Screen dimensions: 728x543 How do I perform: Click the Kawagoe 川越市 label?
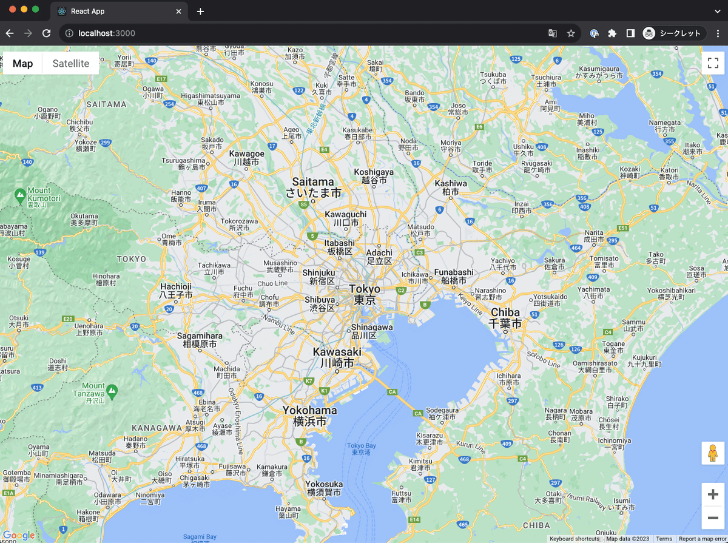coord(246,158)
